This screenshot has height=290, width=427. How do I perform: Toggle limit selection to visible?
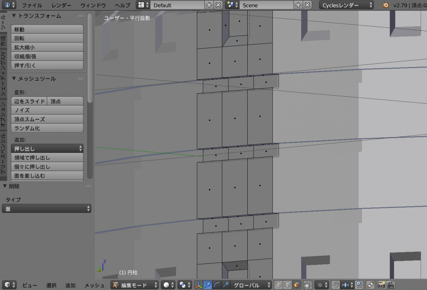coord(308,285)
